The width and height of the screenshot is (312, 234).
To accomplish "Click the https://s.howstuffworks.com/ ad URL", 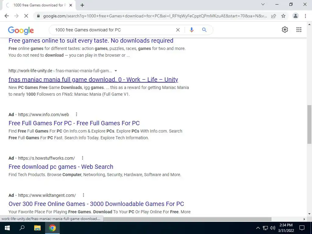I will 46,158.
